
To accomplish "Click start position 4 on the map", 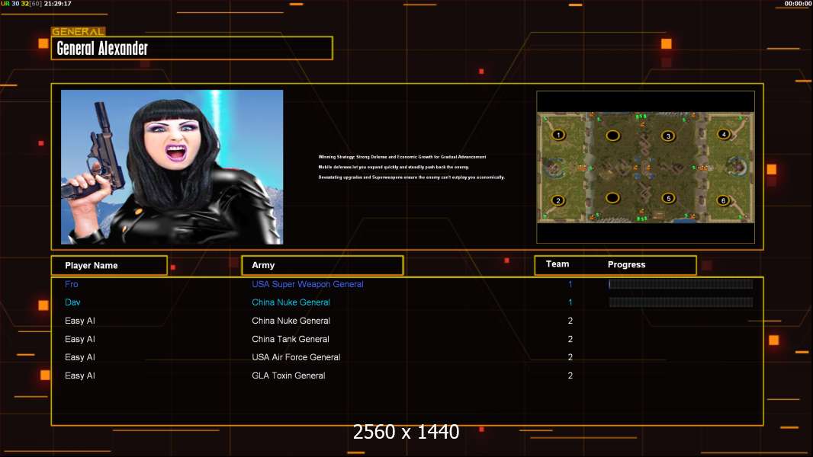I will tap(724, 134).
